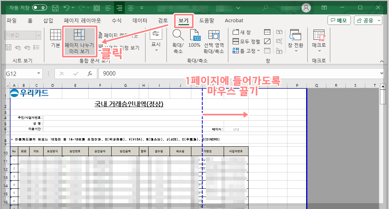Open the 삽입 tab

pos(48,20)
